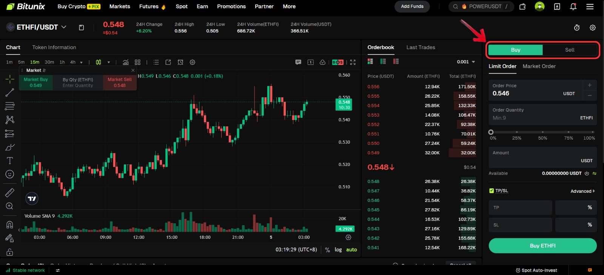Show only sell orders in orderbook
The width and height of the screenshot is (604, 275).
tap(396, 61)
